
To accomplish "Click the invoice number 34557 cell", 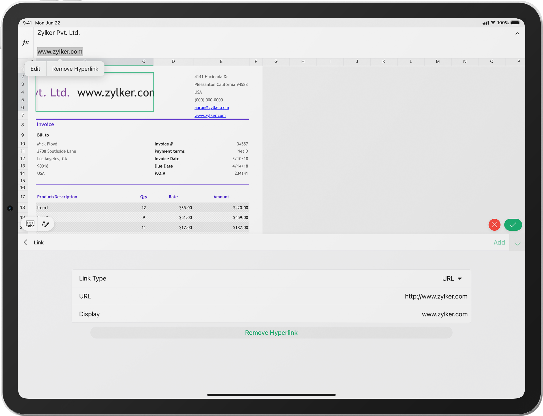I will [x=242, y=144].
